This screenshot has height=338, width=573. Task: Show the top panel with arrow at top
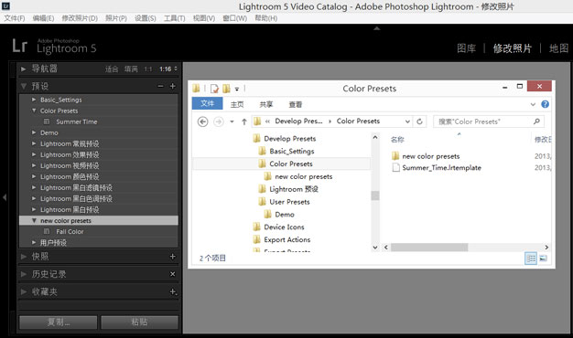[377, 28]
